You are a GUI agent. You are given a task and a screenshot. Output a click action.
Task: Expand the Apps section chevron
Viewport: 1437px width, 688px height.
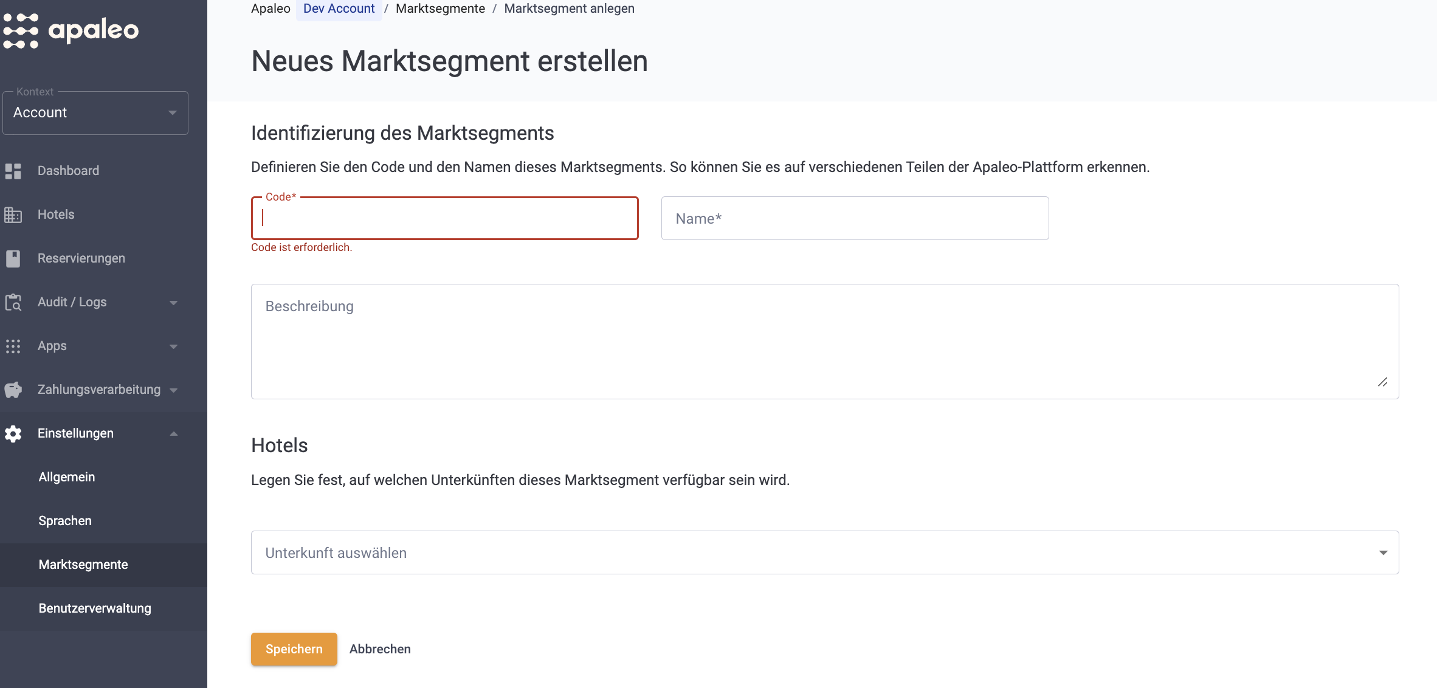[174, 346]
